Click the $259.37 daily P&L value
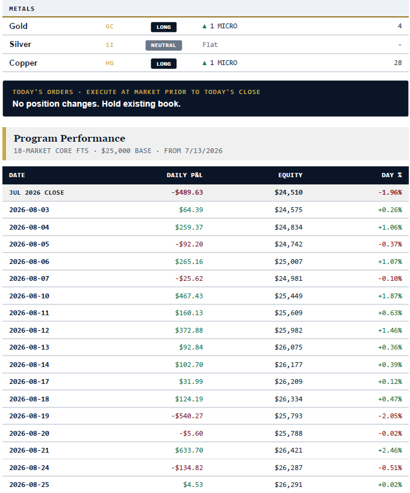 pyautogui.click(x=189, y=227)
